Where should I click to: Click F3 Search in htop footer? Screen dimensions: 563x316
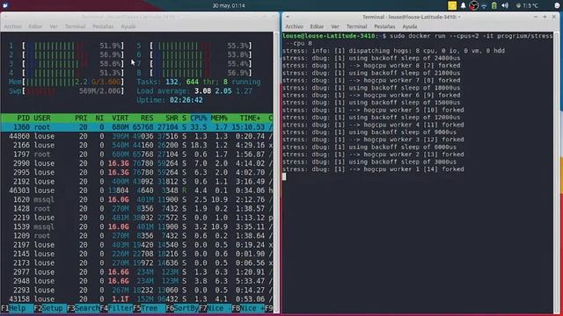click(83, 308)
